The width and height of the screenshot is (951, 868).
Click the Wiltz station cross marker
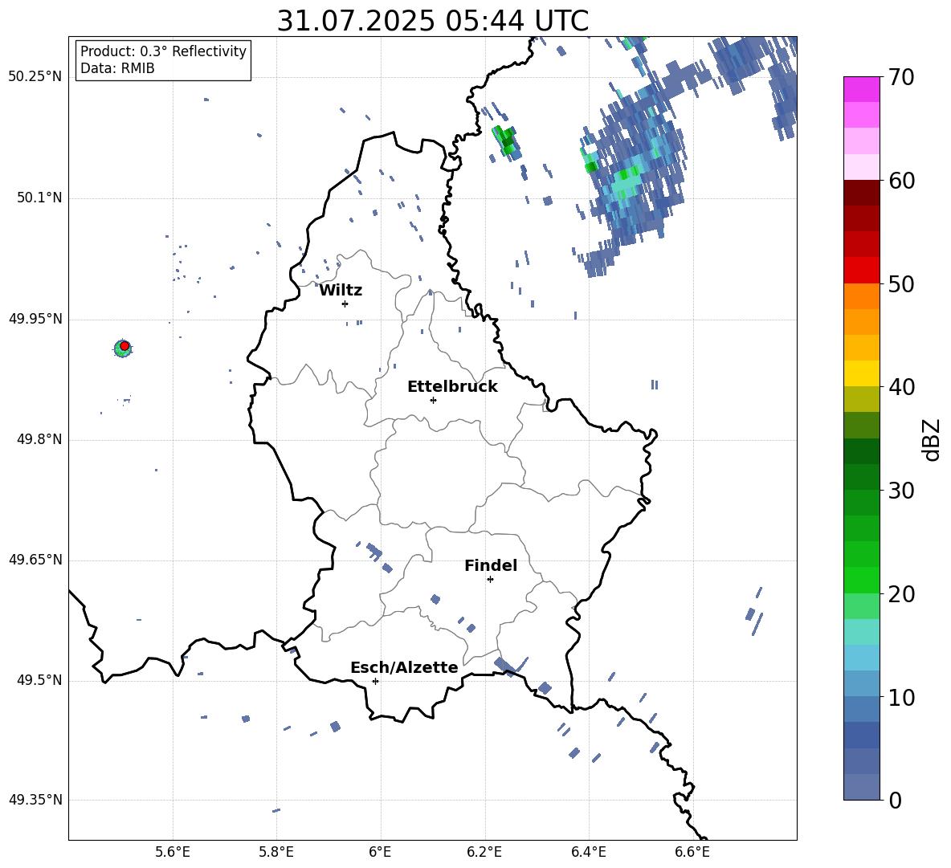345,304
